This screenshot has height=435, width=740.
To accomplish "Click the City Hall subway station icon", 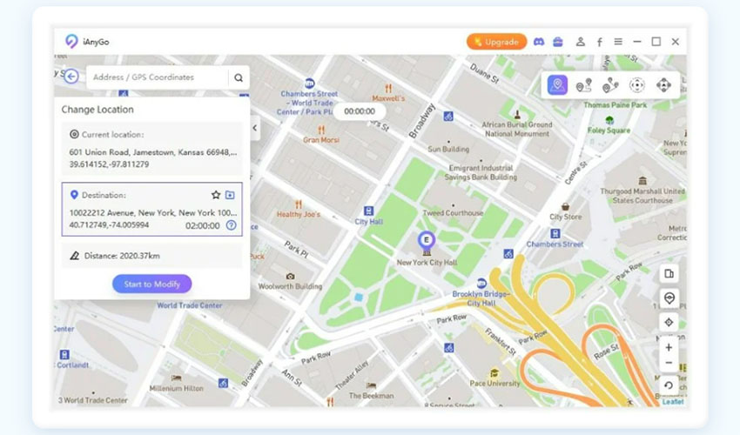I will [368, 211].
